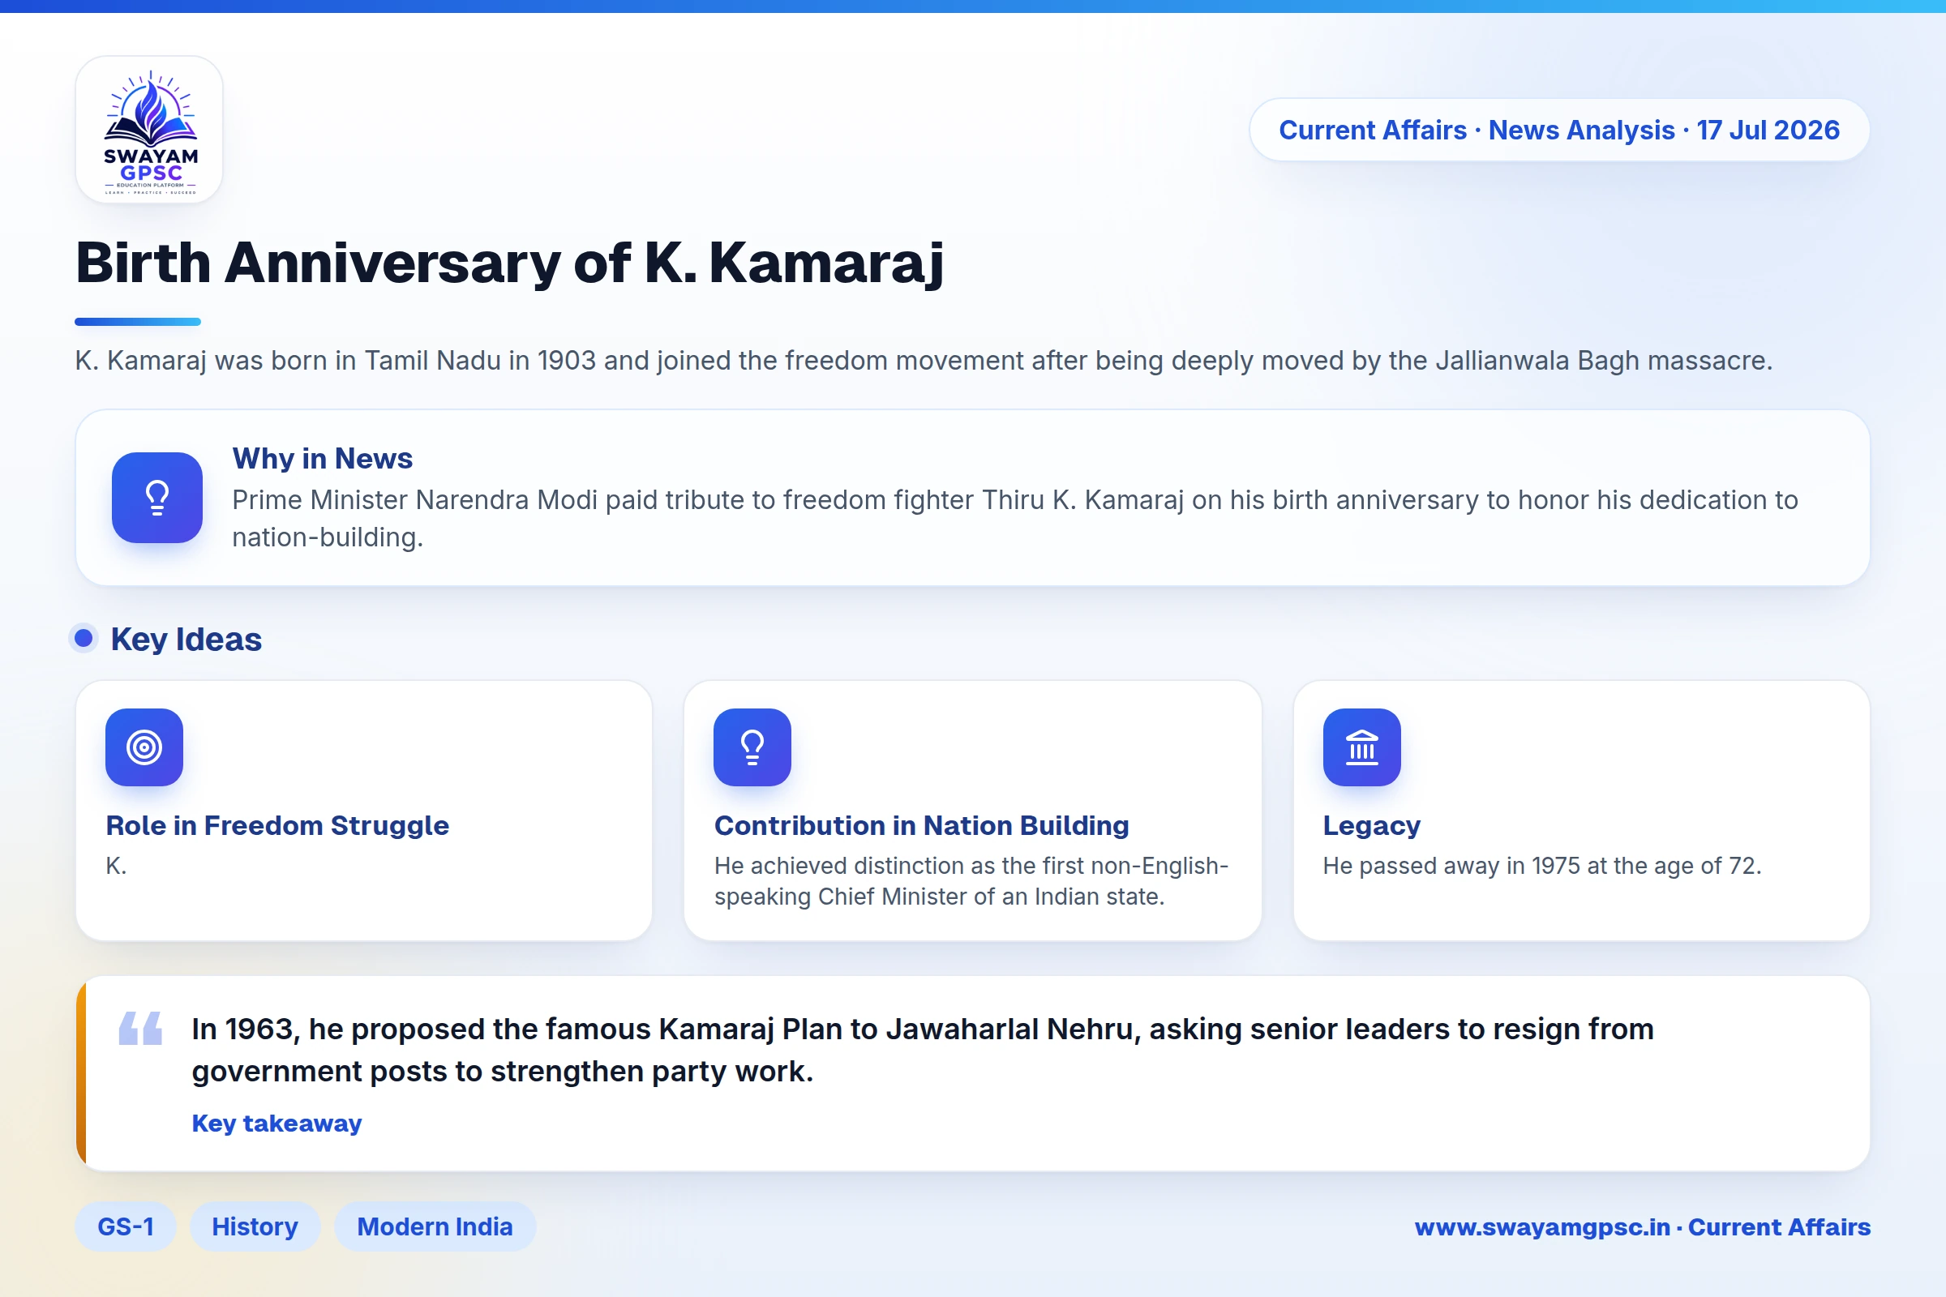Click the Birth Anniversary of K. Kamaraj headline

coord(510,263)
